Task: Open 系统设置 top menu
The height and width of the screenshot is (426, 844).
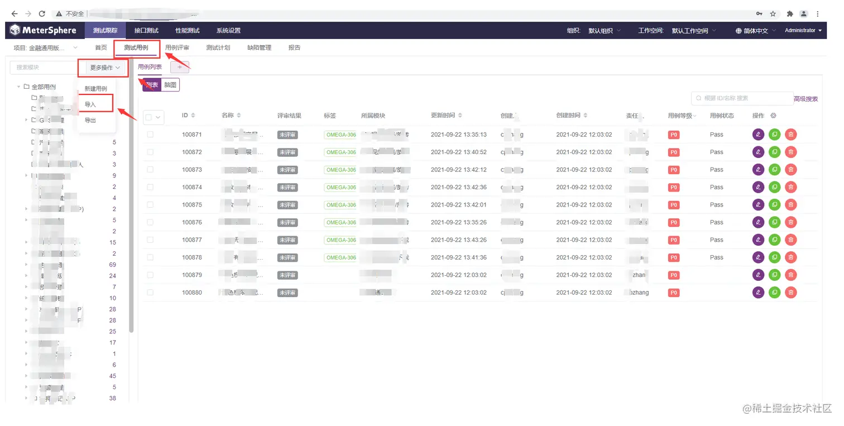Action: coord(228,30)
